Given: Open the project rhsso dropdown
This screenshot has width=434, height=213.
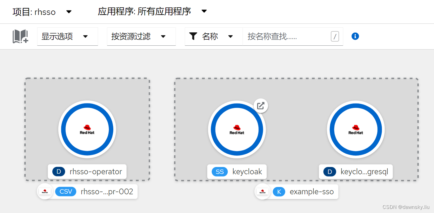Looking at the screenshot, I should (x=42, y=12).
